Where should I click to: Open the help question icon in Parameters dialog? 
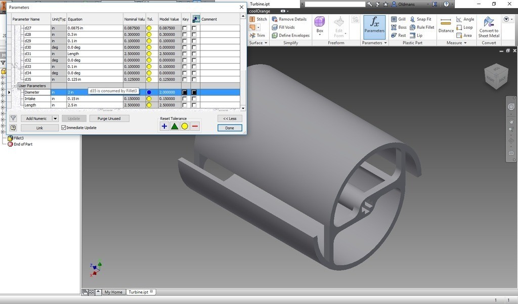(x=13, y=127)
